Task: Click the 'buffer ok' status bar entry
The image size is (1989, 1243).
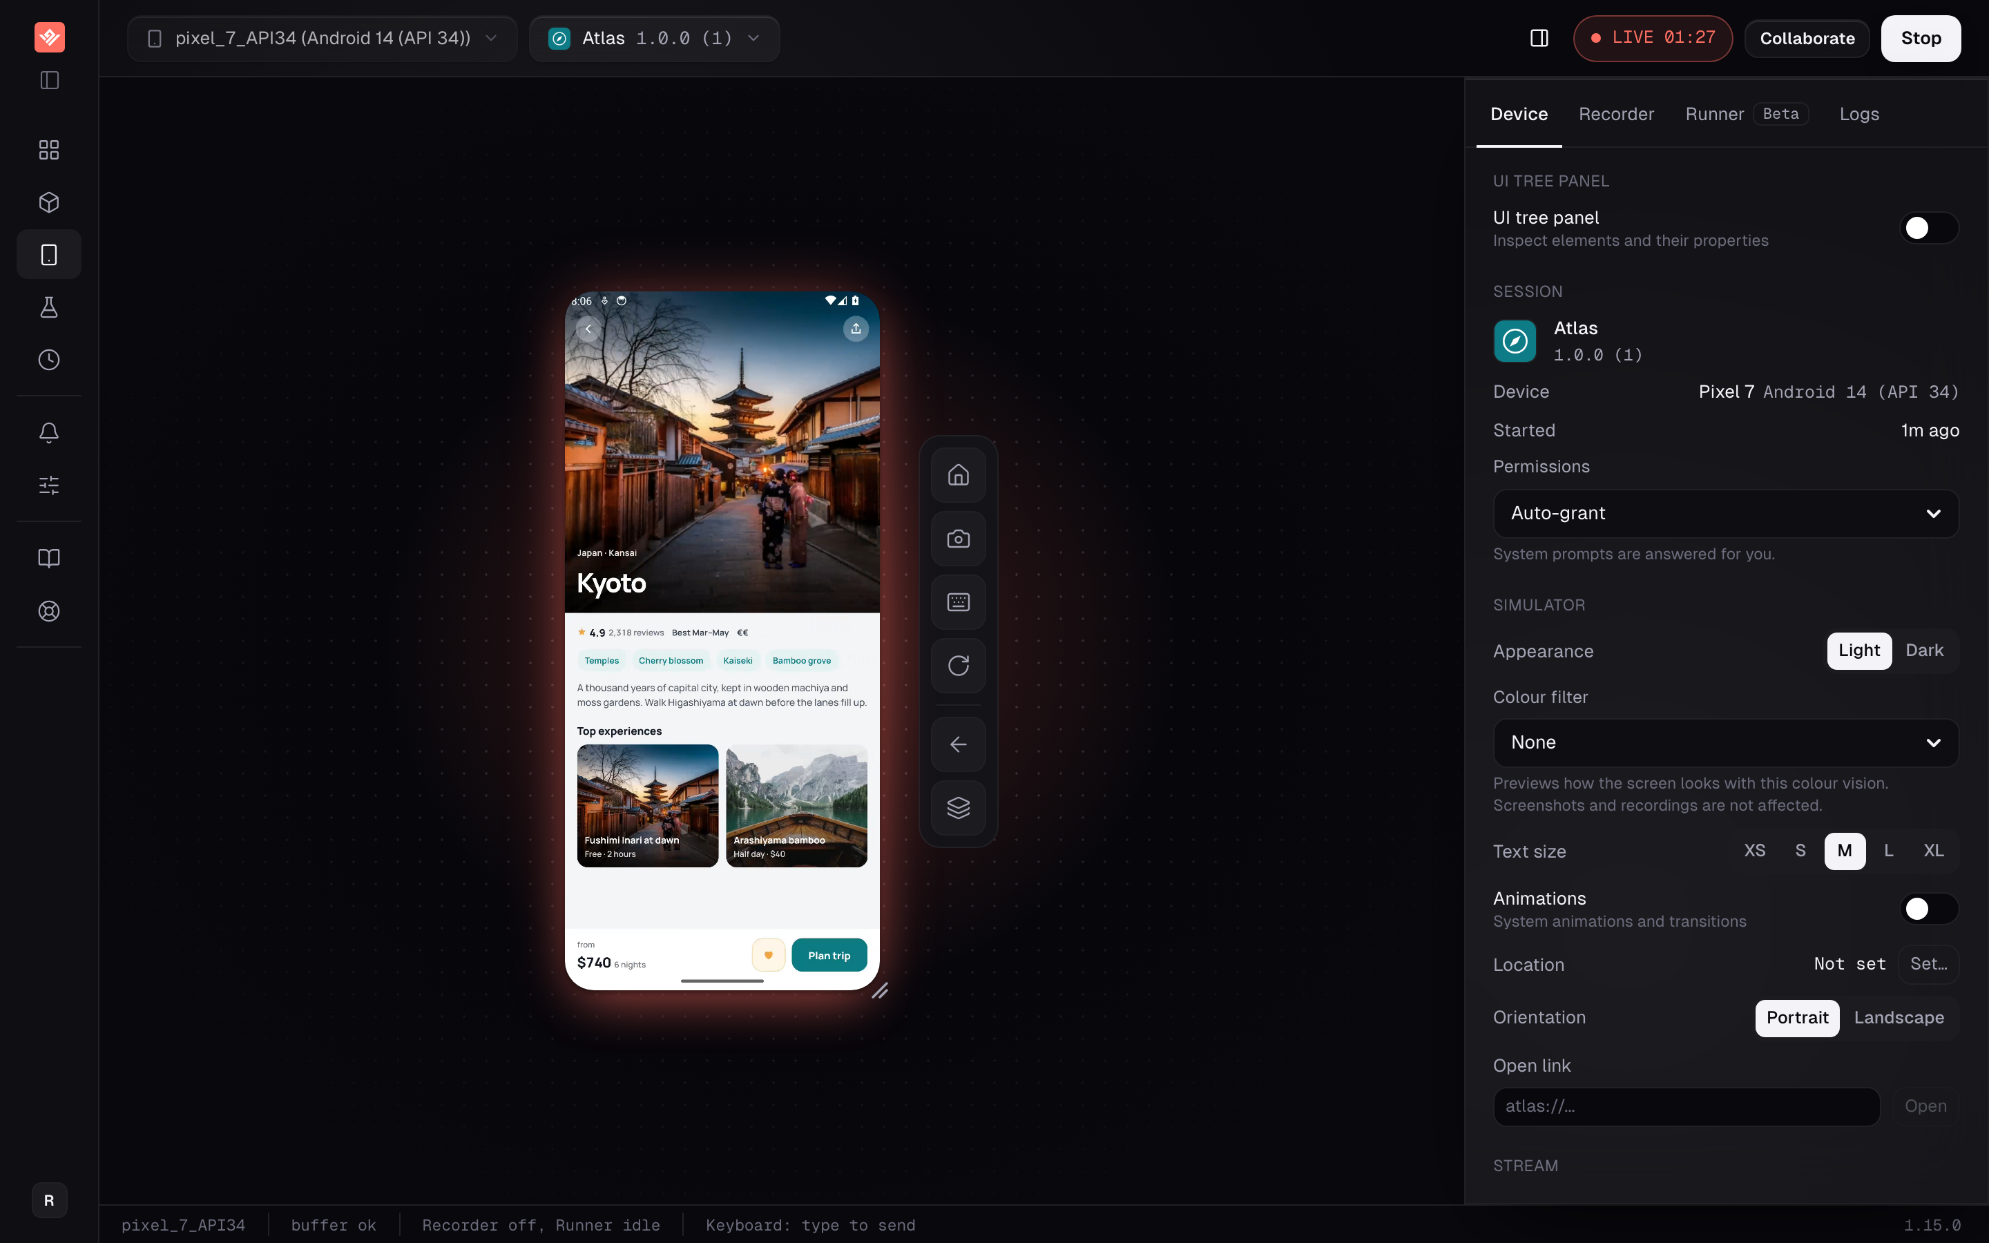Action: click(334, 1225)
